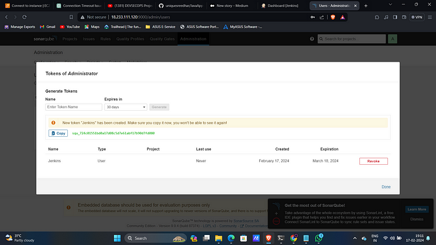Switch to the New story – Medium tab
436x245 pixels.
pos(232,6)
